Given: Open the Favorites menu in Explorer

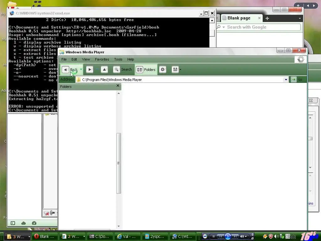Looking at the screenshot, I should (x=102, y=59).
